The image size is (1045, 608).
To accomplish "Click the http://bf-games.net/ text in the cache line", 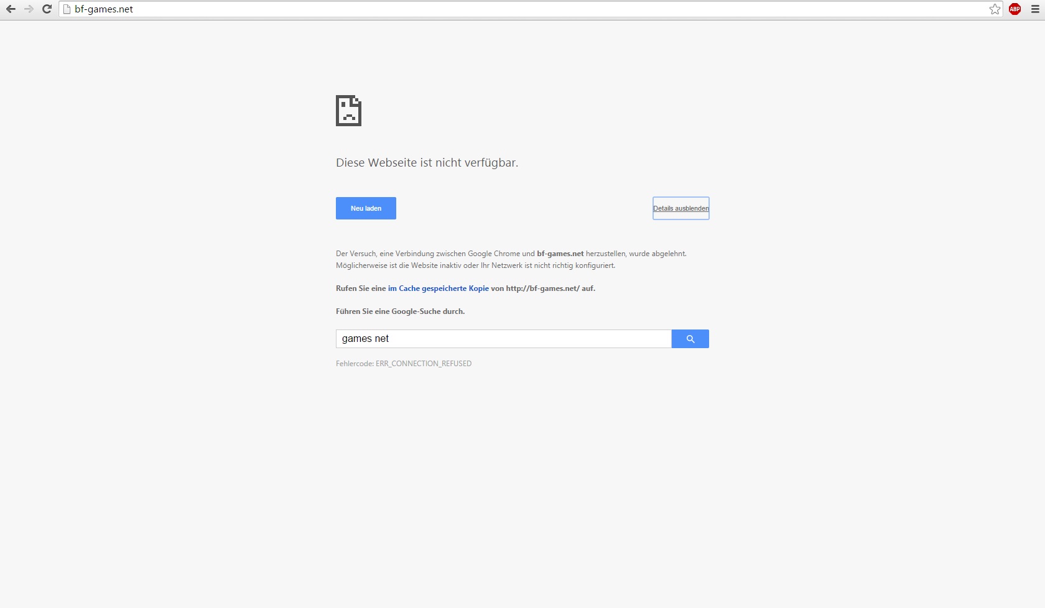I will click(x=542, y=288).
